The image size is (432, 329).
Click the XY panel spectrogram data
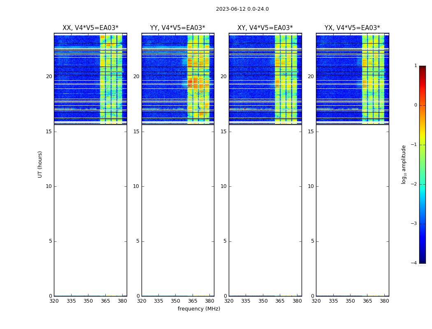(x=265, y=79)
